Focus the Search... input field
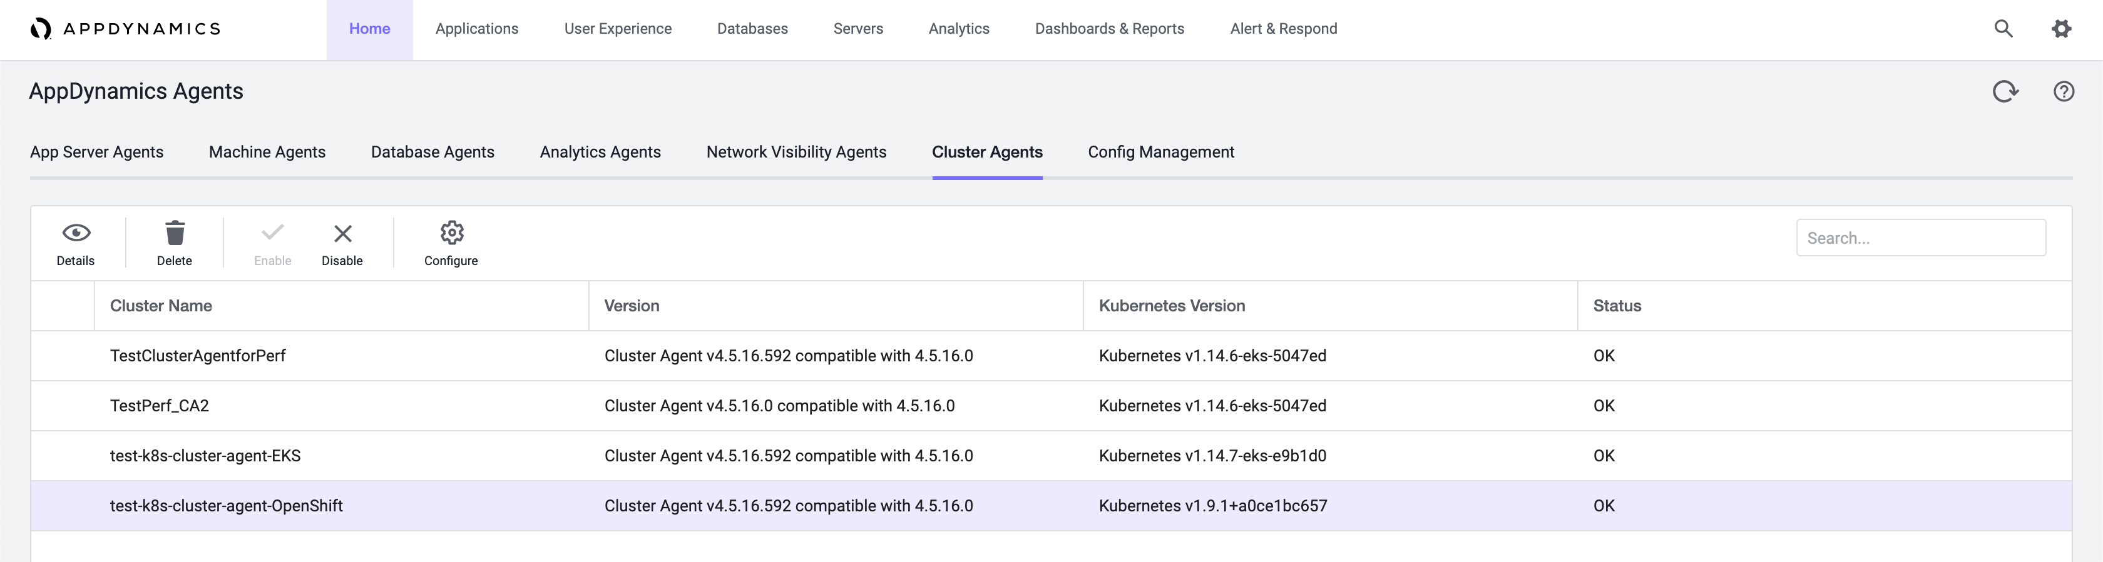Image resolution: width=2103 pixels, height=562 pixels. (x=1920, y=238)
